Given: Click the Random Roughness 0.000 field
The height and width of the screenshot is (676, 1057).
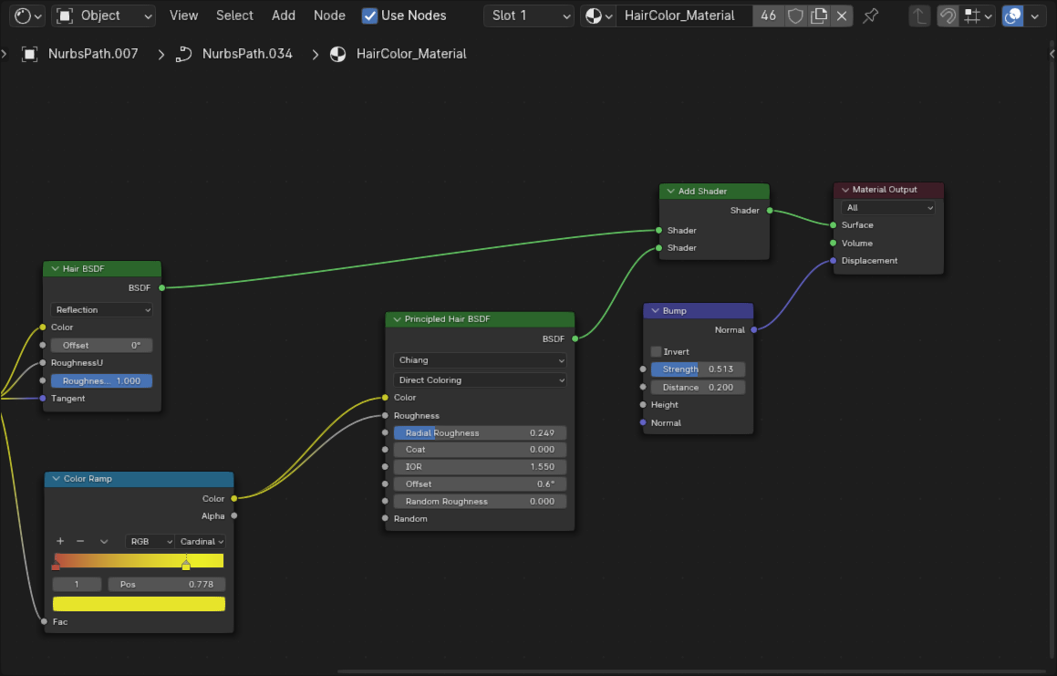Looking at the screenshot, I should pos(480,501).
